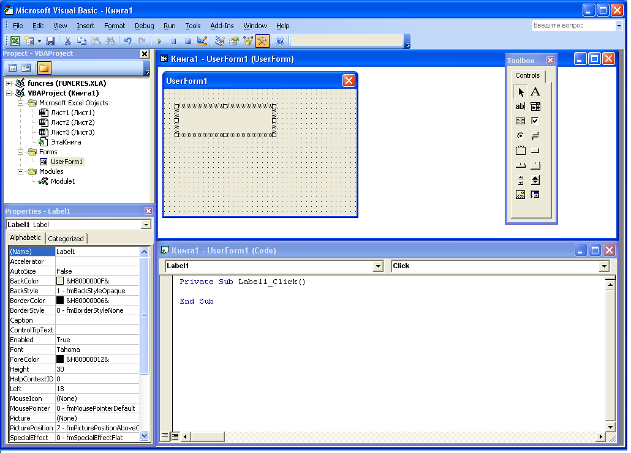The image size is (631, 453).
Task: Click the Break pause icon
Action: 173,41
